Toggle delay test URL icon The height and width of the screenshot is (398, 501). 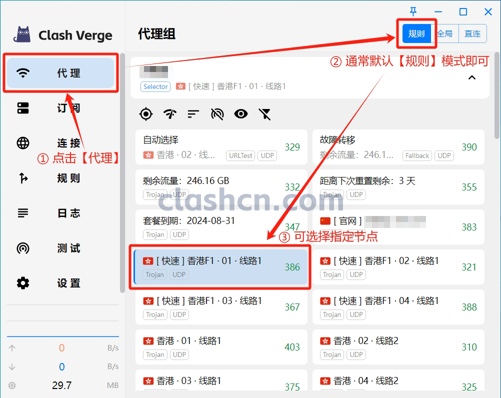click(x=217, y=114)
